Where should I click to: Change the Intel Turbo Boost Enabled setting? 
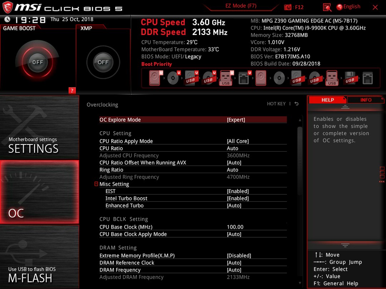[x=196, y=198]
